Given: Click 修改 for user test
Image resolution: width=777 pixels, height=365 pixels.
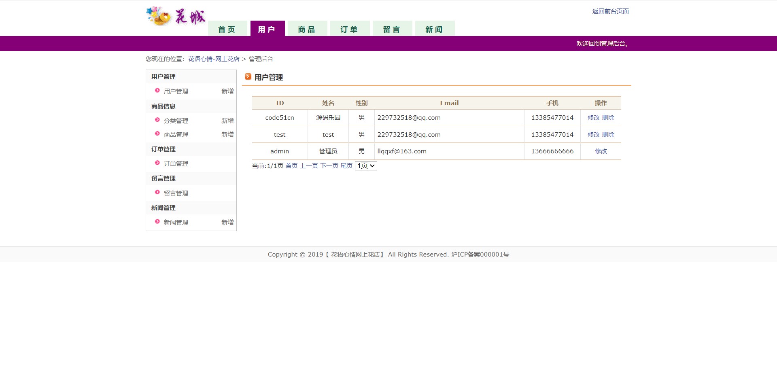Looking at the screenshot, I should [x=594, y=135].
